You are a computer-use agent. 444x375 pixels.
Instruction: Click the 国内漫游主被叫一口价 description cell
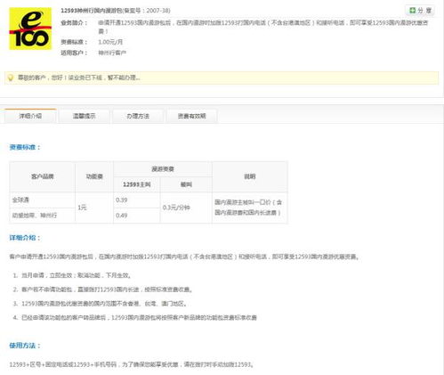click(250, 208)
